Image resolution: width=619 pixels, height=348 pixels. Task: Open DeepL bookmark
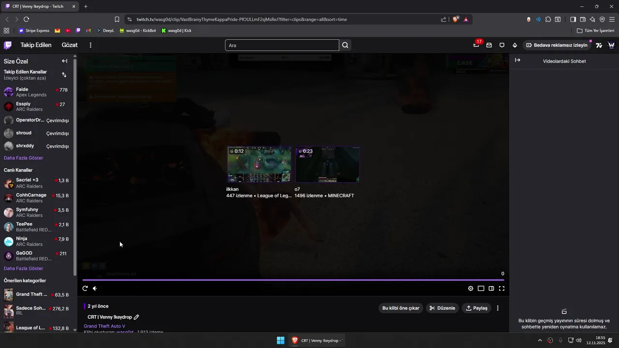pyautogui.click(x=105, y=30)
